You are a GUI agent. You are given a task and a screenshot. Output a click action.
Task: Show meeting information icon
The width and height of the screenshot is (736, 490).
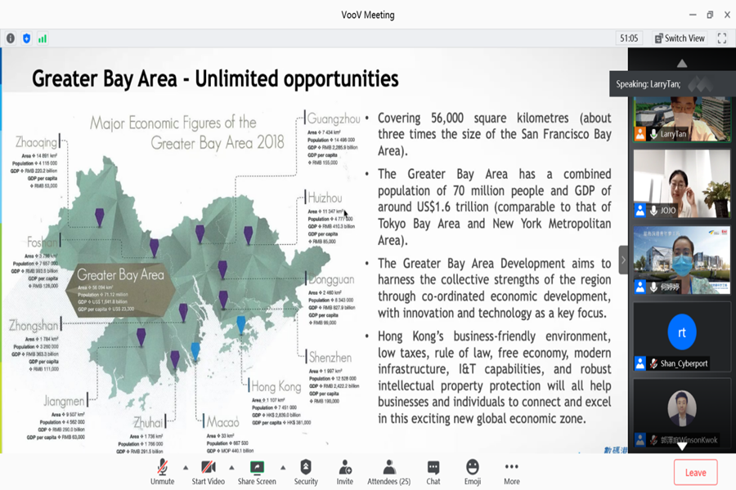(x=11, y=38)
